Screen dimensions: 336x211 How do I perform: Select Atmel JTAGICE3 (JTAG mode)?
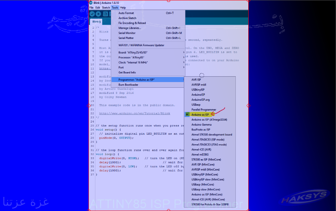tap(210, 145)
